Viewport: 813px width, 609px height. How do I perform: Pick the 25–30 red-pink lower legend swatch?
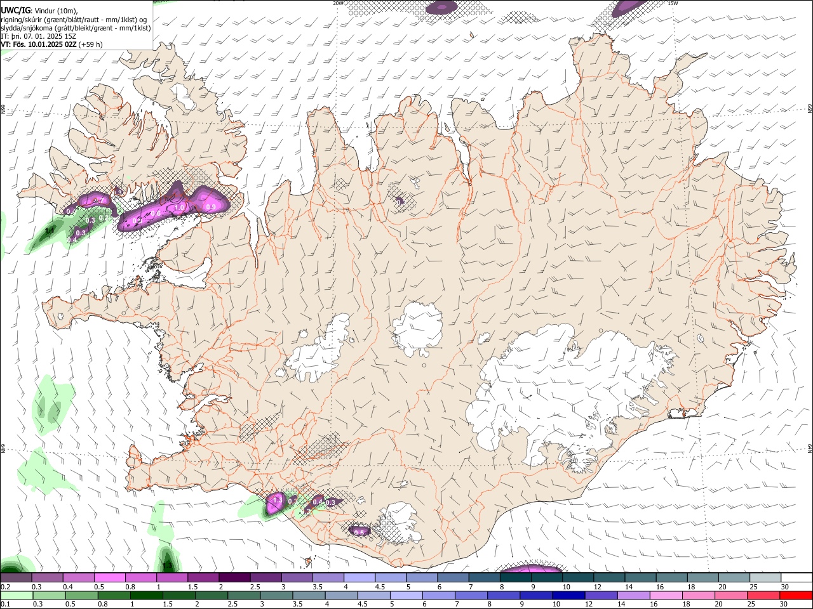point(764,596)
